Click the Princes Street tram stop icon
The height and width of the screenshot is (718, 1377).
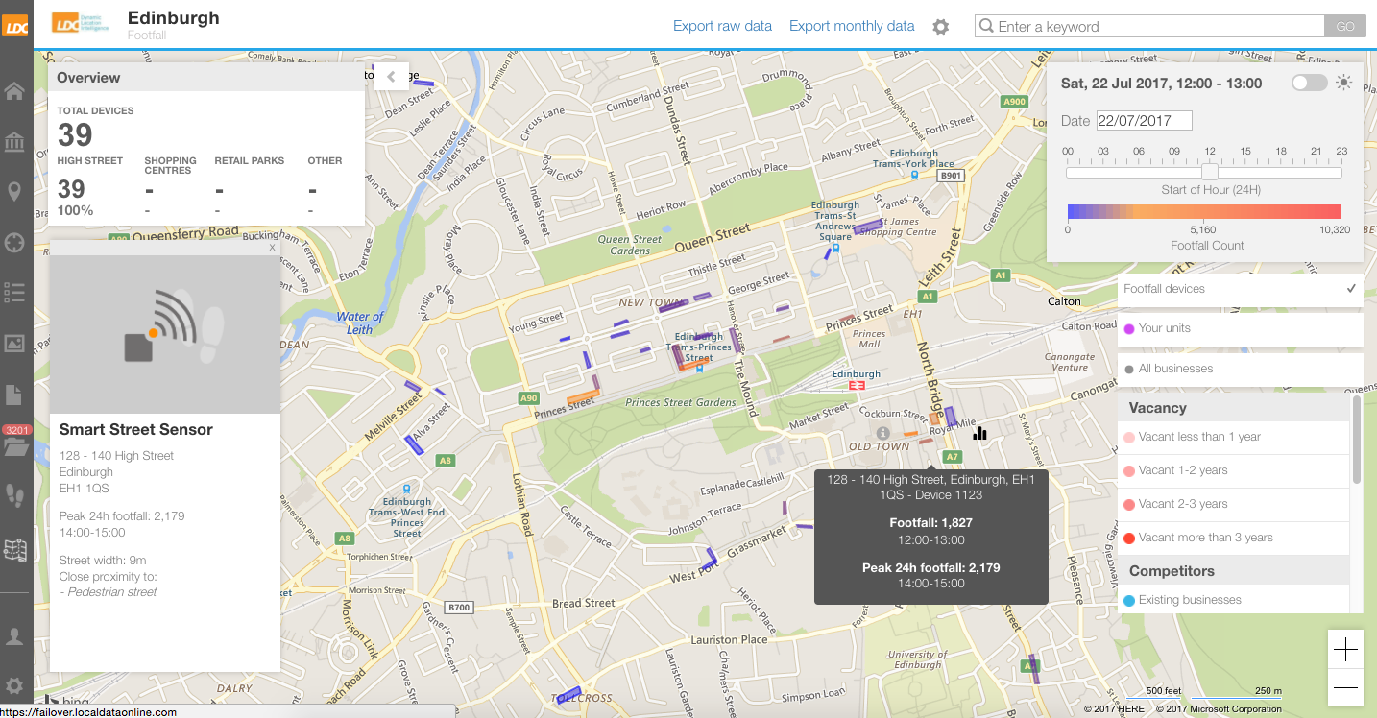pyautogui.click(x=700, y=367)
